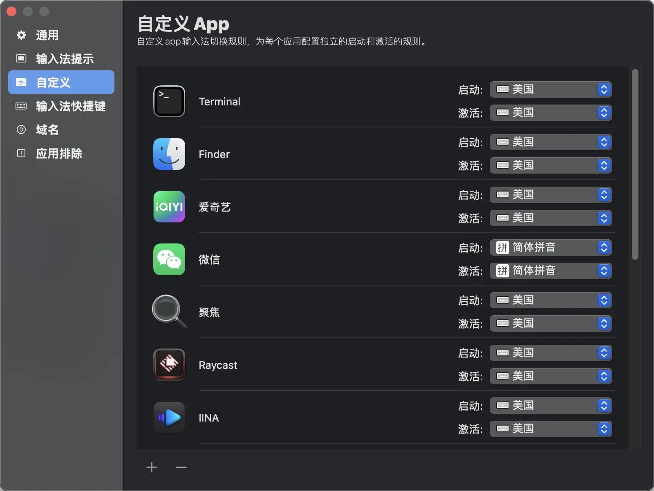Go to 输入法快捷键 sidebar section

[70, 106]
